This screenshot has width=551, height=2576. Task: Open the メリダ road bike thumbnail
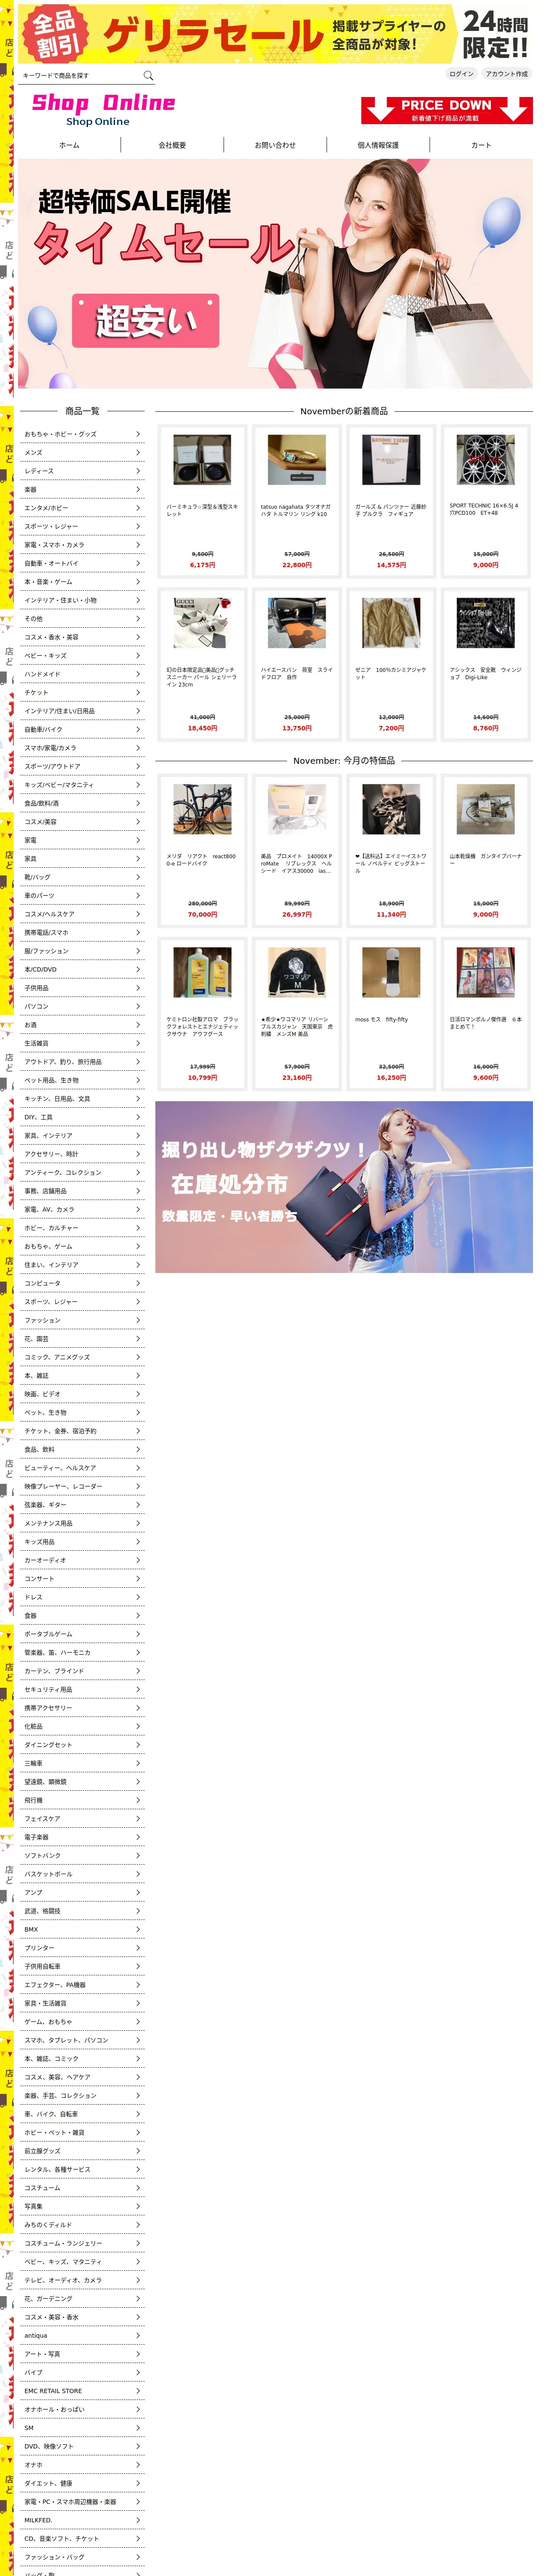(202, 809)
